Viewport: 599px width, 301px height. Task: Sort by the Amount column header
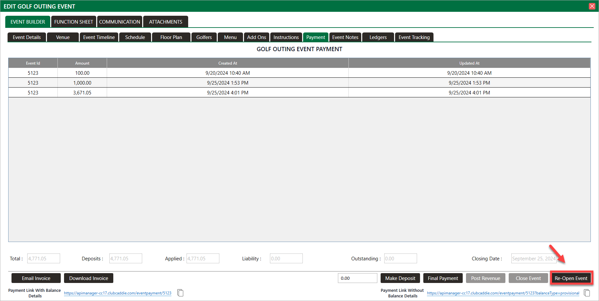click(82, 63)
